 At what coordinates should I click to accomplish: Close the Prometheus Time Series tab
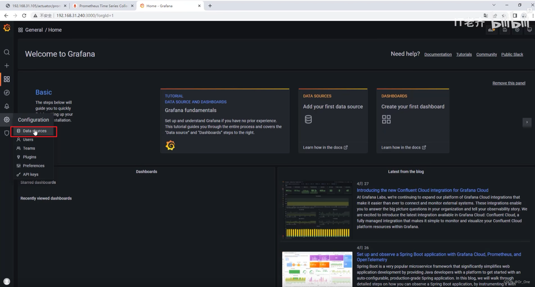[132, 6]
